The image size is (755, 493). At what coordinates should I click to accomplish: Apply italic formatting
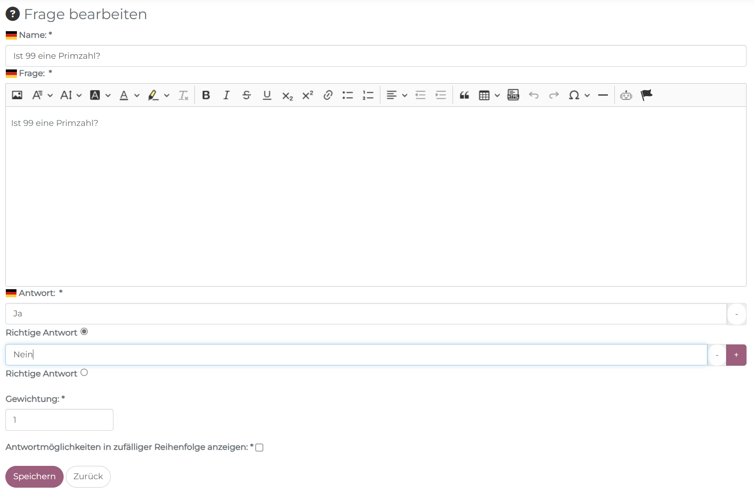click(226, 95)
